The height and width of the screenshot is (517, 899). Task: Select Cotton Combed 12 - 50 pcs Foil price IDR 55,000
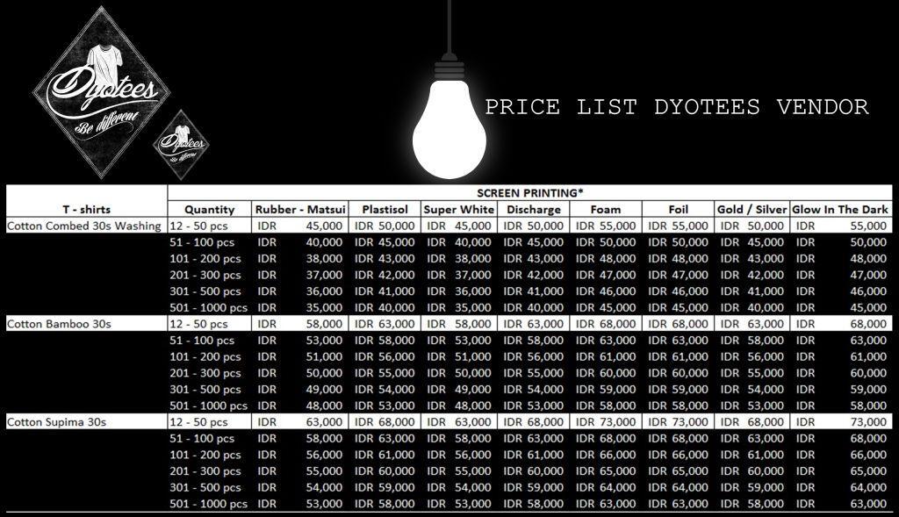click(679, 226)
